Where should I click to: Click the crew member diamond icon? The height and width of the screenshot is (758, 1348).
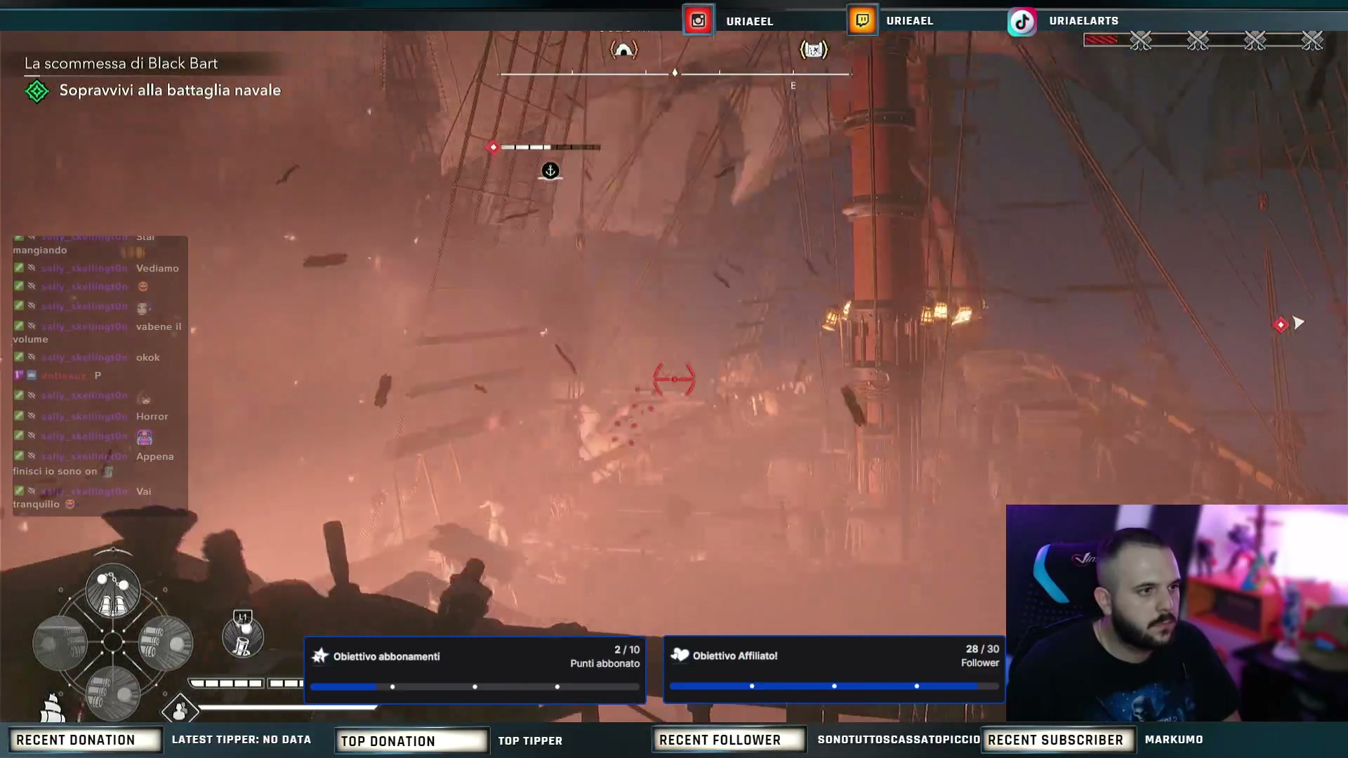[x=180, y=710]
